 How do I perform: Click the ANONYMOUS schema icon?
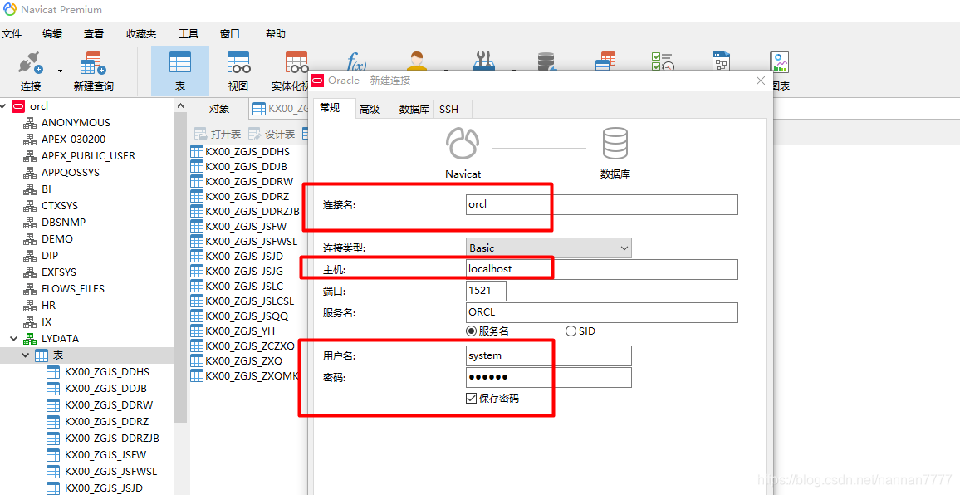30,123
